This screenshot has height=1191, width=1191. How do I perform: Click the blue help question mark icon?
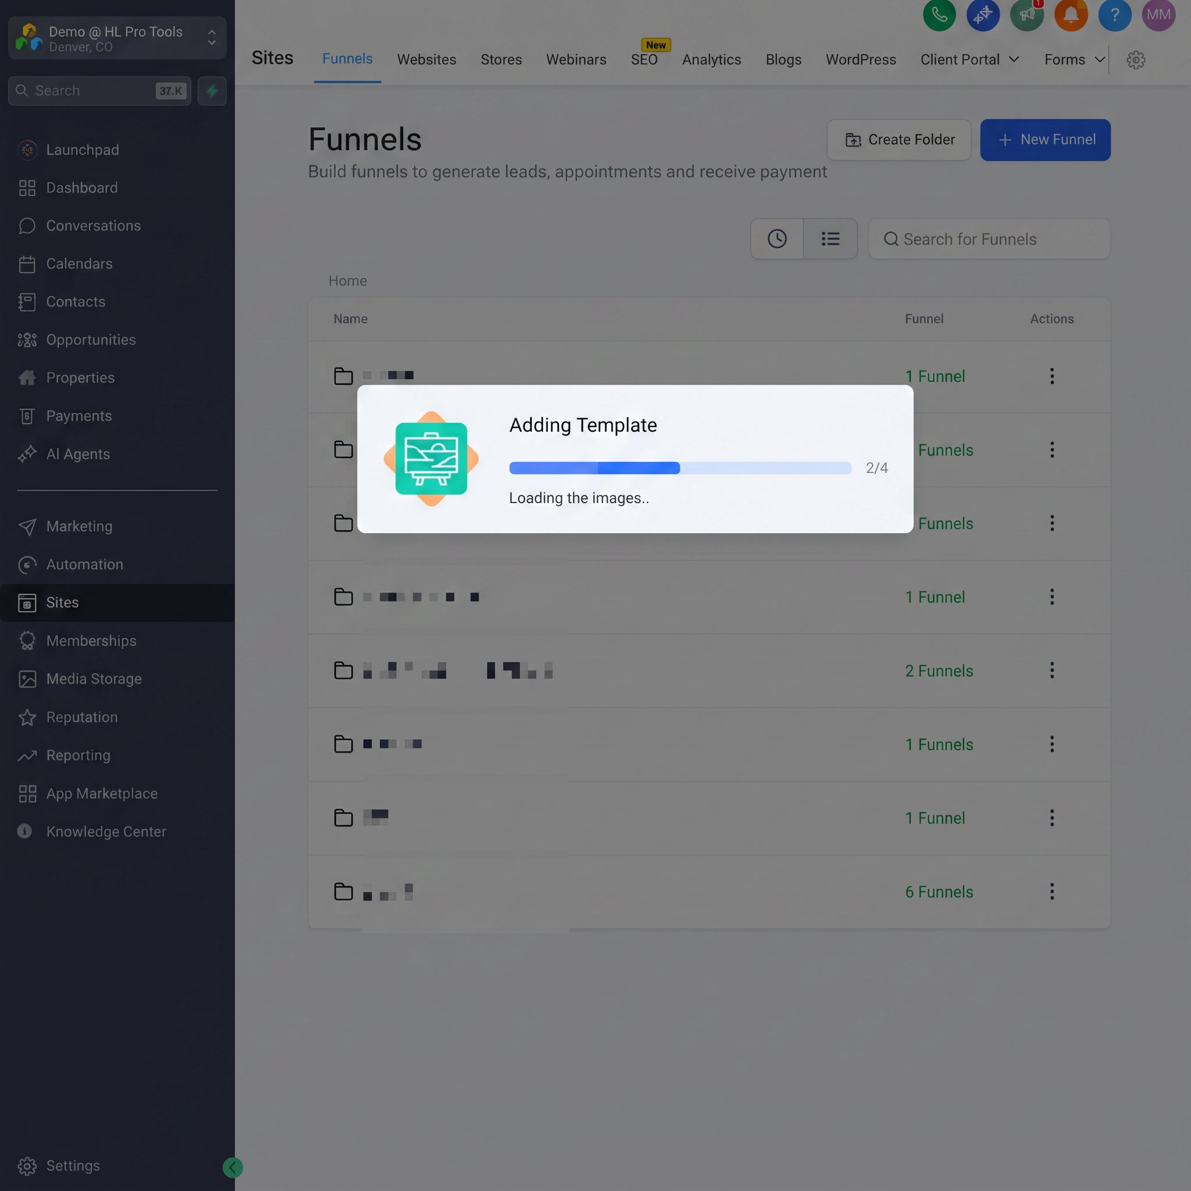1115,14
